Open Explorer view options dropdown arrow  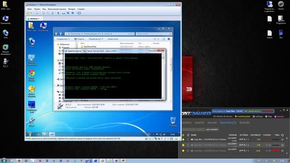[x=158, y=39]
